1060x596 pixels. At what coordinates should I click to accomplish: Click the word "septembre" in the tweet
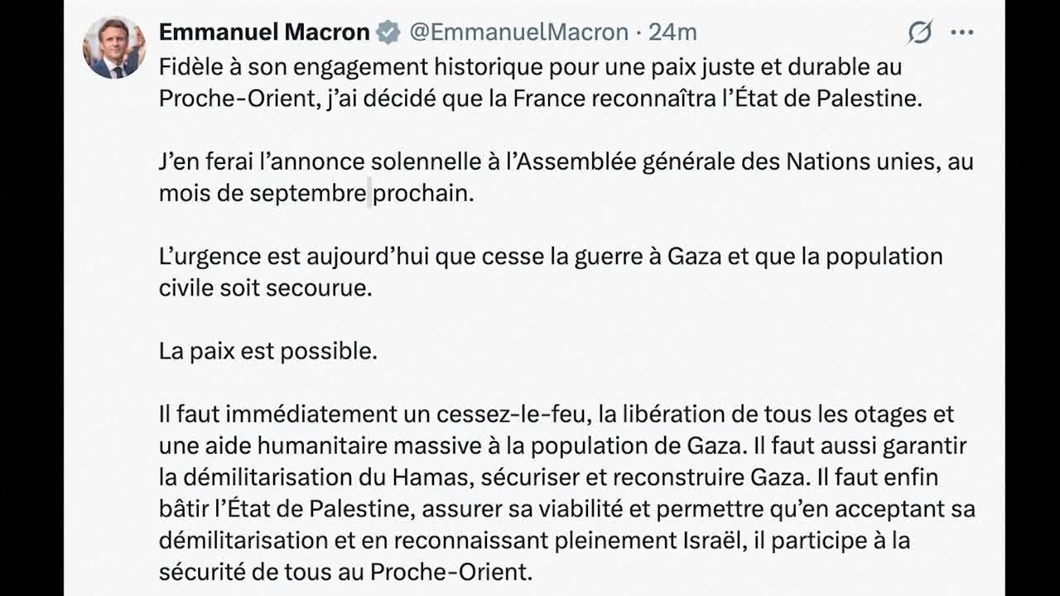pos(308,195)
